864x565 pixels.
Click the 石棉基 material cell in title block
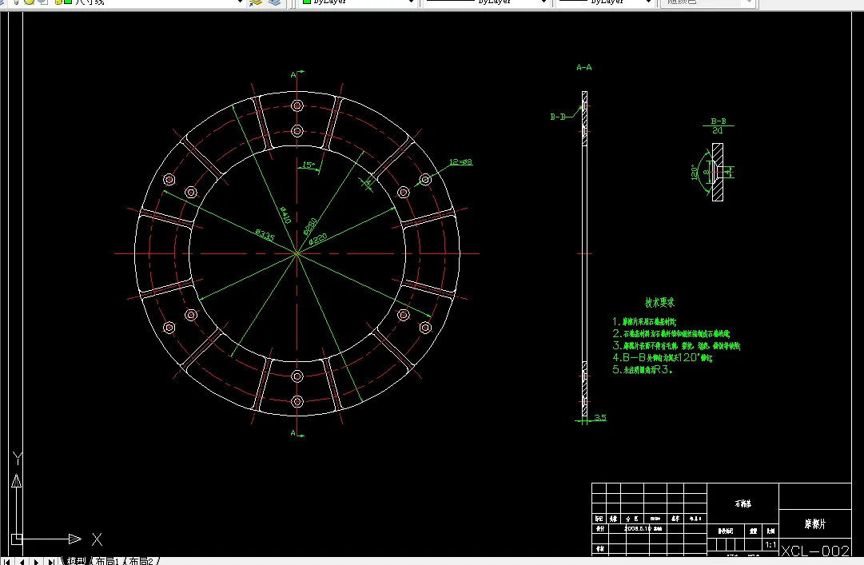743,504
